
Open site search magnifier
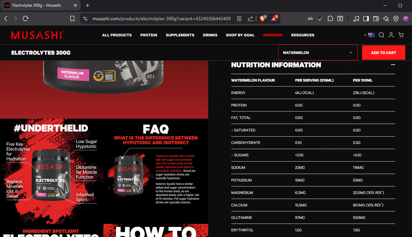pos(381,35)
